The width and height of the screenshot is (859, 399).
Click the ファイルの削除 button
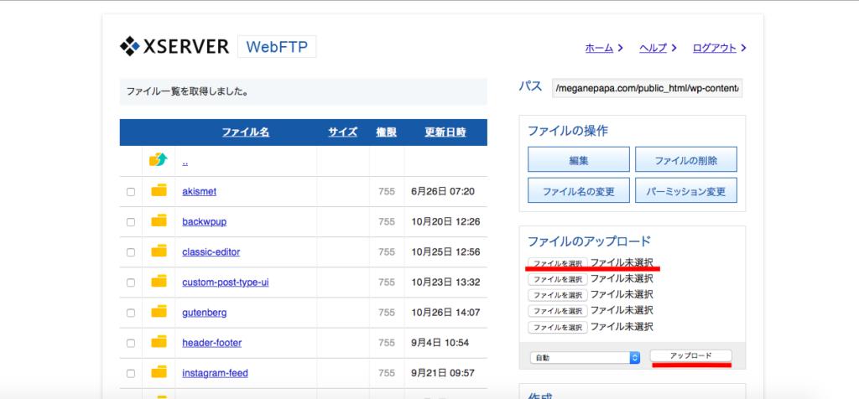pyautogui.click(x=685, y=159)
